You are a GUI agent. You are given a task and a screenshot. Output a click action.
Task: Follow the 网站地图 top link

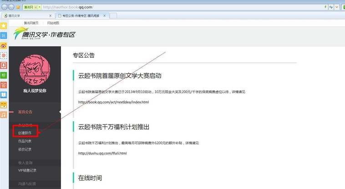[53, 23]
